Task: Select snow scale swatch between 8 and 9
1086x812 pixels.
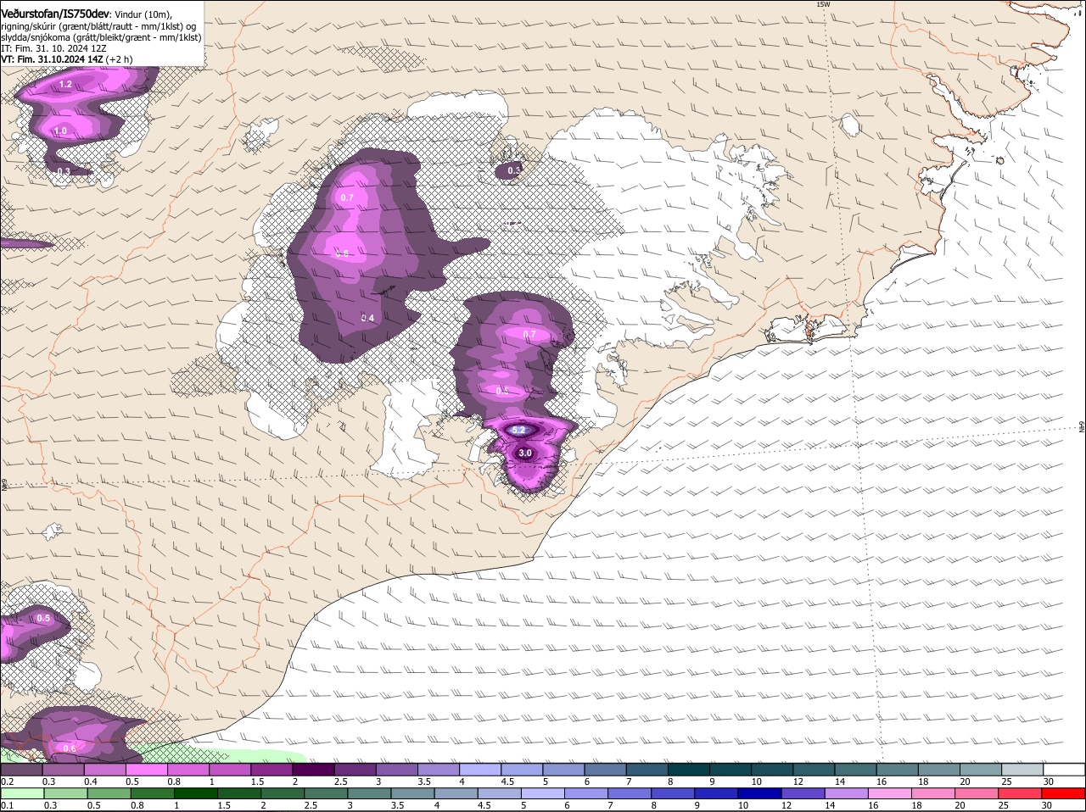Action: (x=690, y=769)
